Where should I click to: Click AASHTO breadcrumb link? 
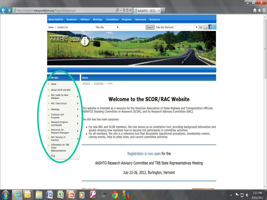tap(86, 84)
